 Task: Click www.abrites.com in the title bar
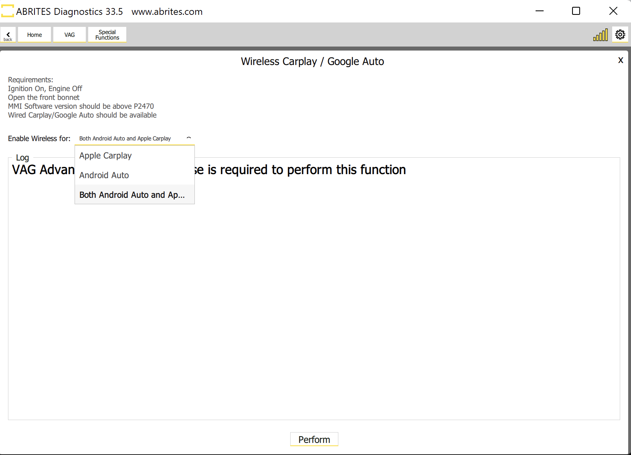click(x=167, y=12)
